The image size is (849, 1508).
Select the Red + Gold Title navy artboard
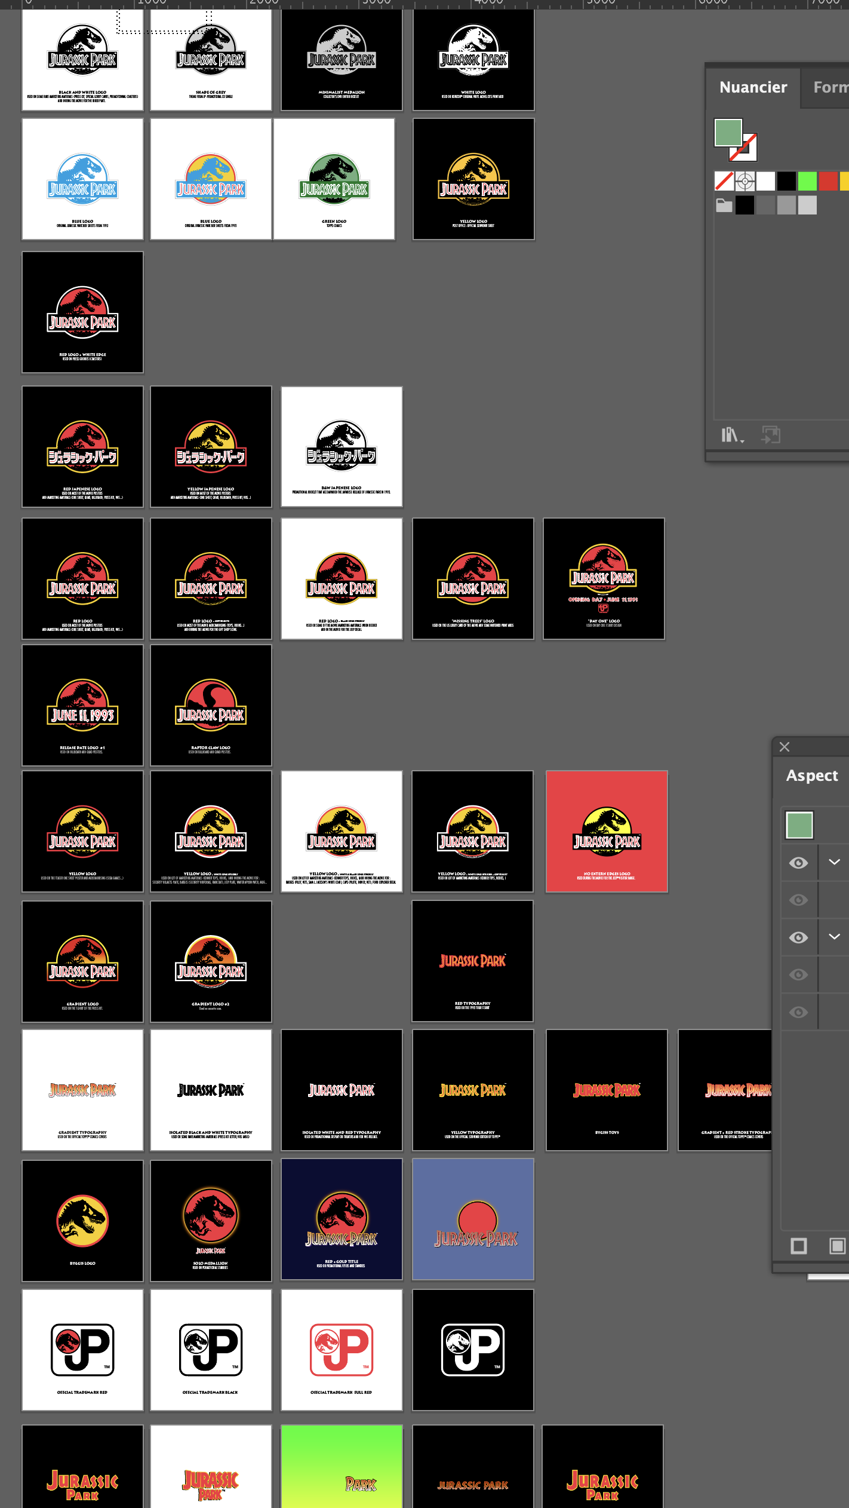342,1219
